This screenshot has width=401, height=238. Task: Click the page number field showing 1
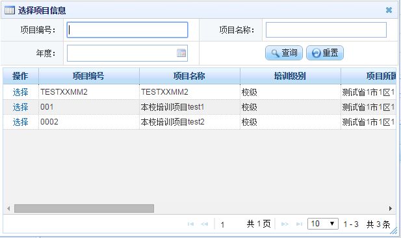(x=222, y=224)
